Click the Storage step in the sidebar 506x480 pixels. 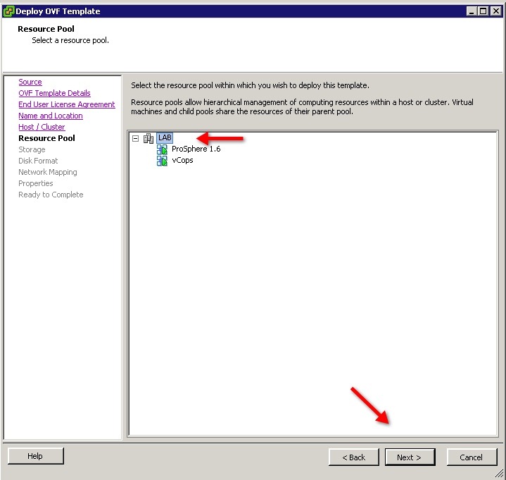click(x=32, y=150)
